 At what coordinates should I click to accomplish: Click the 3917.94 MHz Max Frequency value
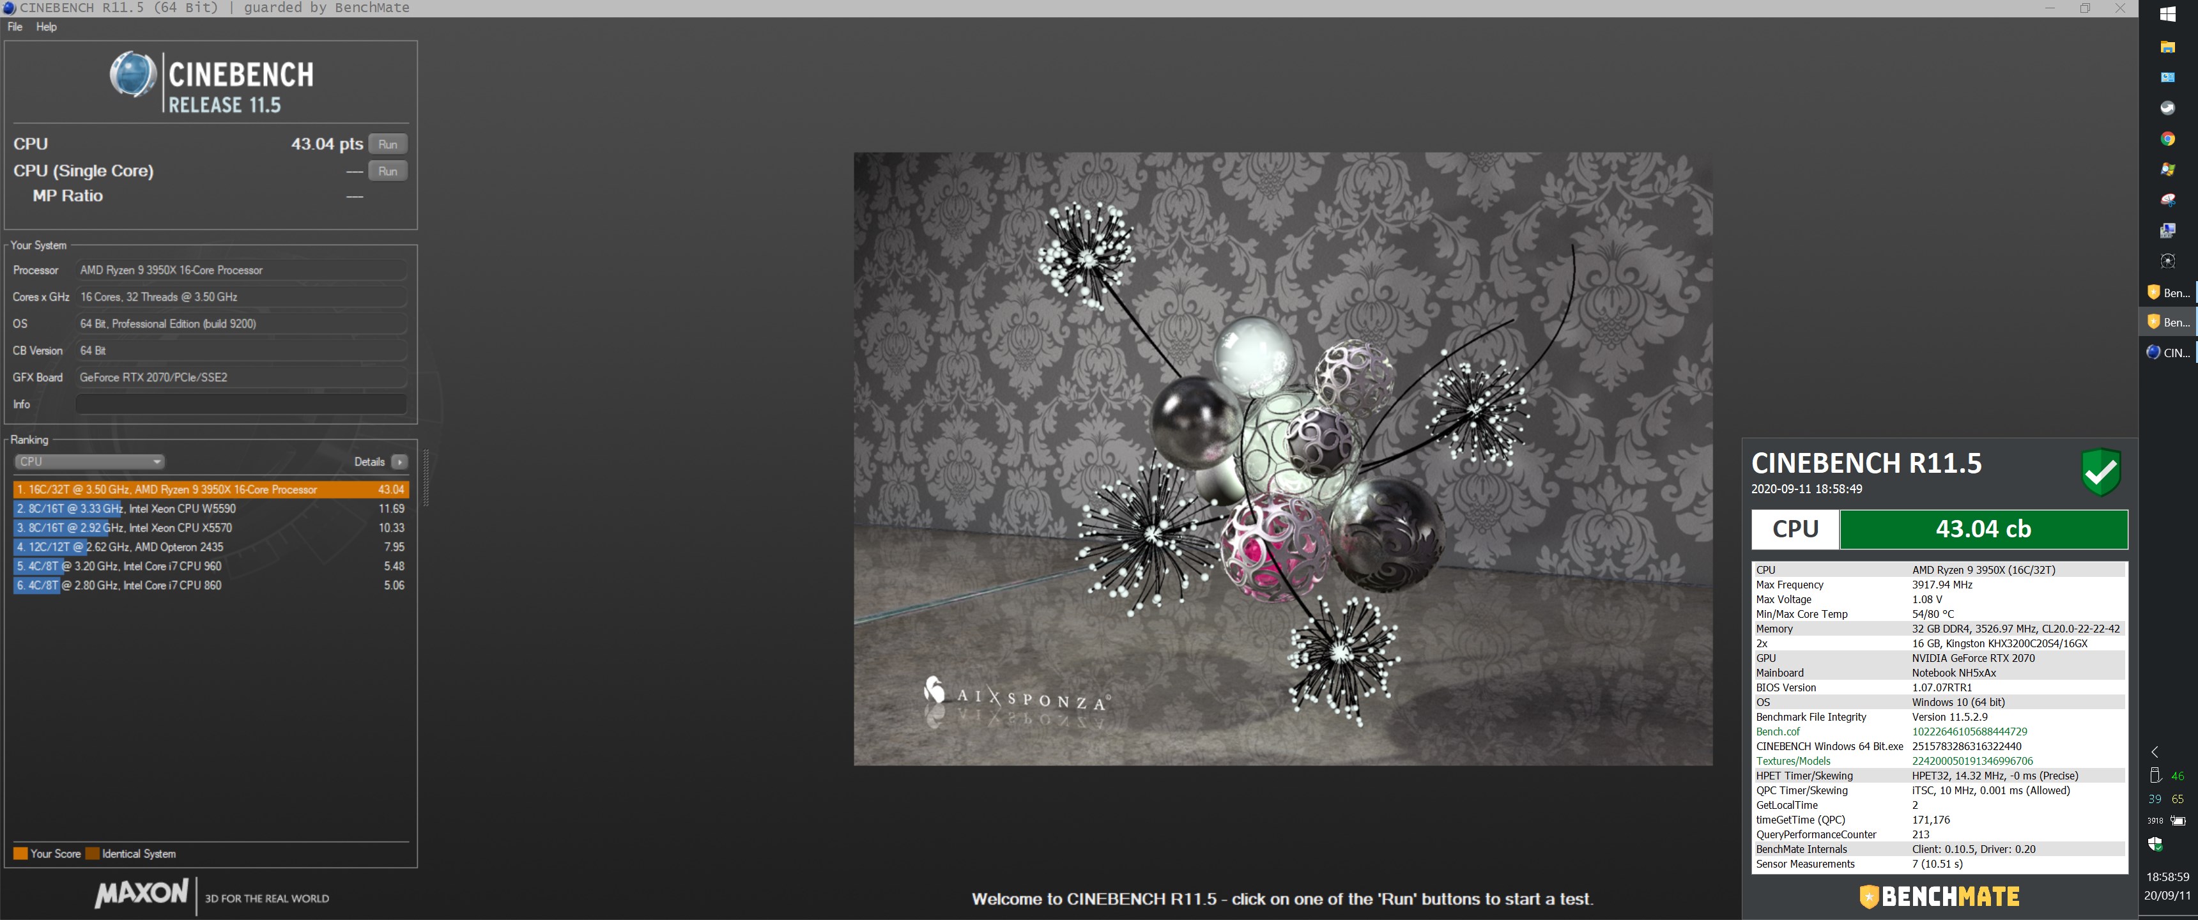(x=1942, y=585)
